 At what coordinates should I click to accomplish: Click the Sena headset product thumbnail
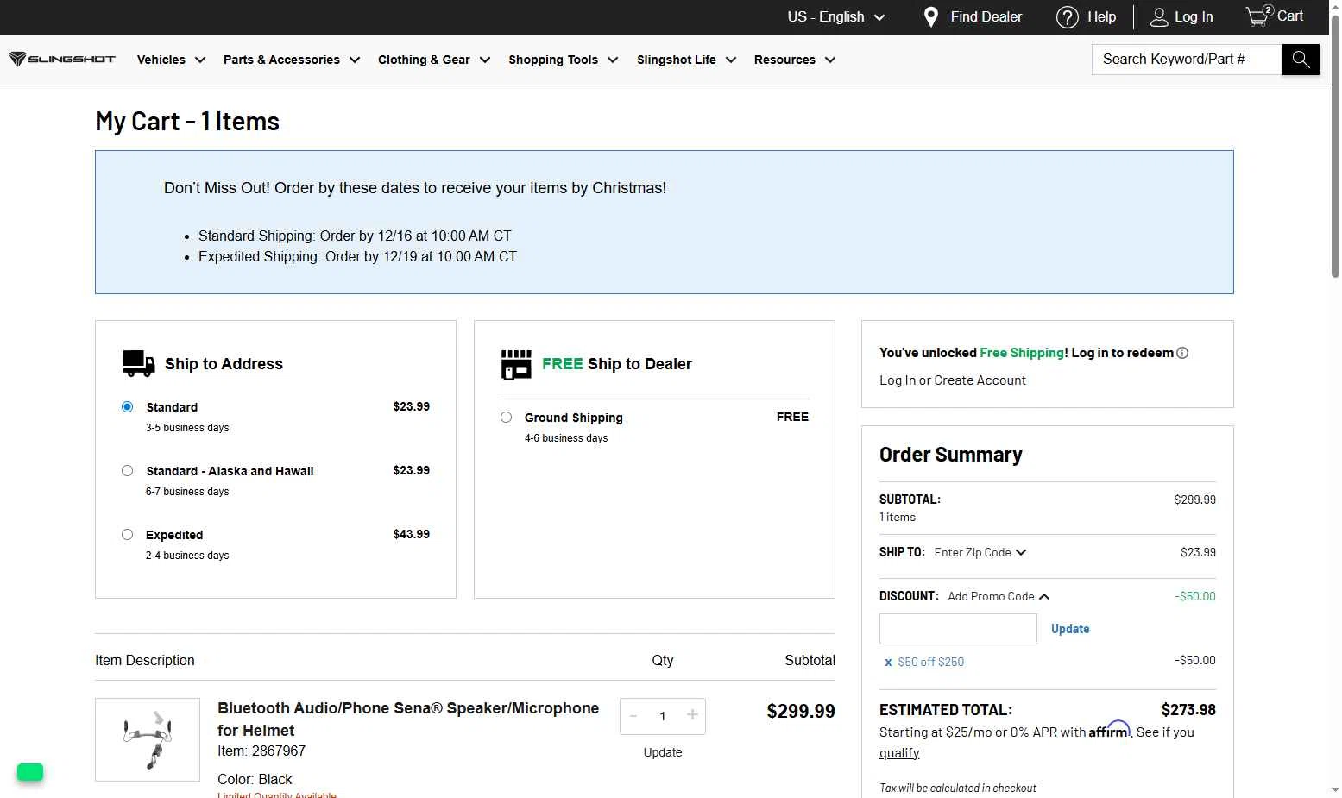coord(148,739)
